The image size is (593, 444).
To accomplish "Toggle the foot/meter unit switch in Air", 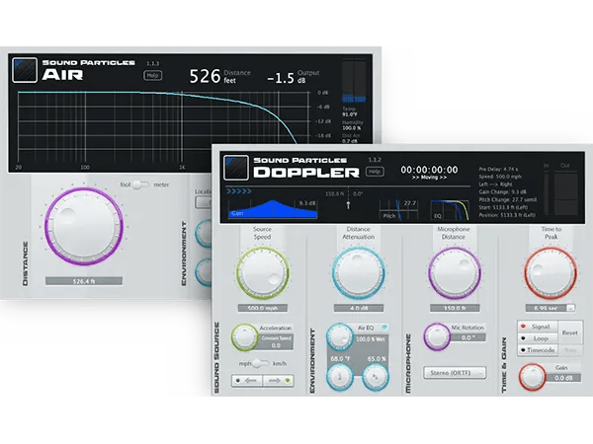I will click(141, 185).
